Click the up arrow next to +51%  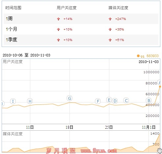click(110, 40)
